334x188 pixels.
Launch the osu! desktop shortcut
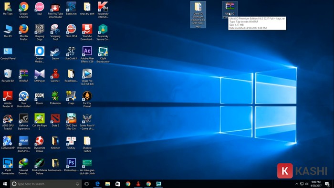click(x=40, y=9)
